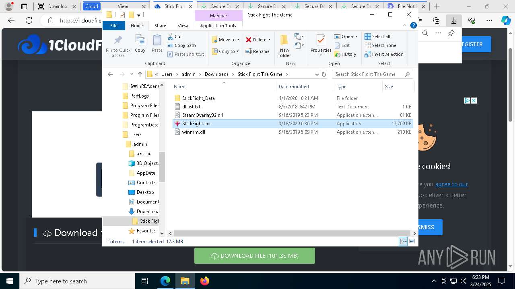Click Edge browser refresh button
The width and height of the screenshot is (515, 289).
(29, 20)
